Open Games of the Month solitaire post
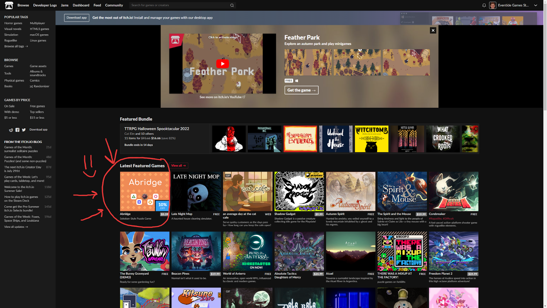The width and height of the screenshot is (547, 308). click(21, 149)
